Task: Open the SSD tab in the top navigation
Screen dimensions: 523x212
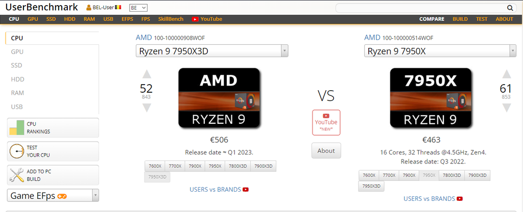Action: (x=51, y=19)
